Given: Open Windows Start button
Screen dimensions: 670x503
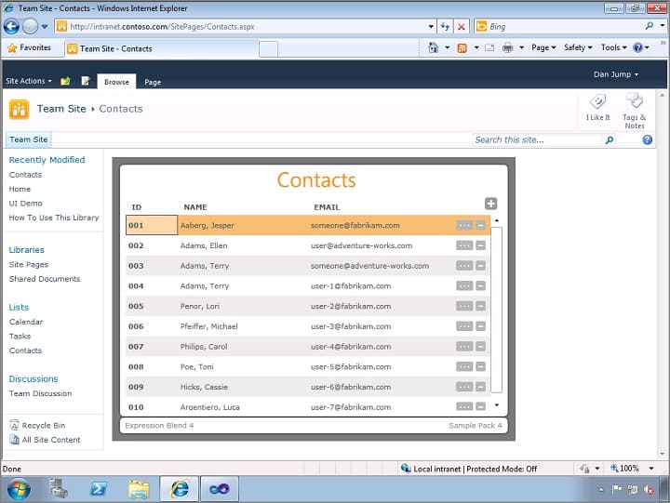Looking at the screenshot, I should point(20,489).
